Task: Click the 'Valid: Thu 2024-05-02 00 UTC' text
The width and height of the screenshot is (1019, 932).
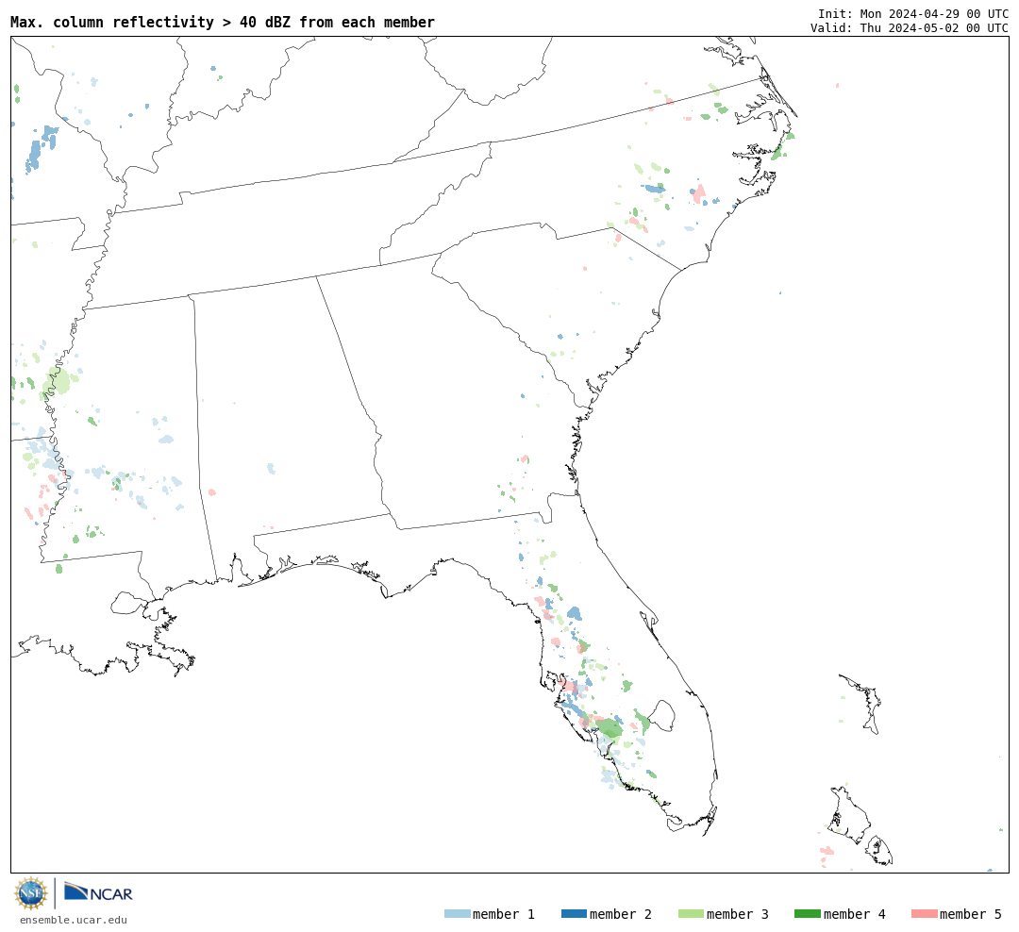Action: tap(910, 28)
